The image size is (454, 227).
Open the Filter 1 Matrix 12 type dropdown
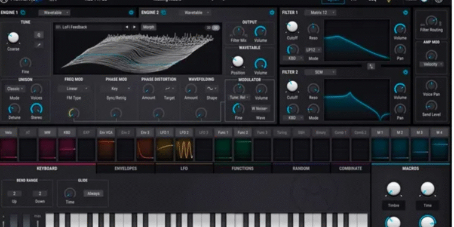(x=320, y=13)
